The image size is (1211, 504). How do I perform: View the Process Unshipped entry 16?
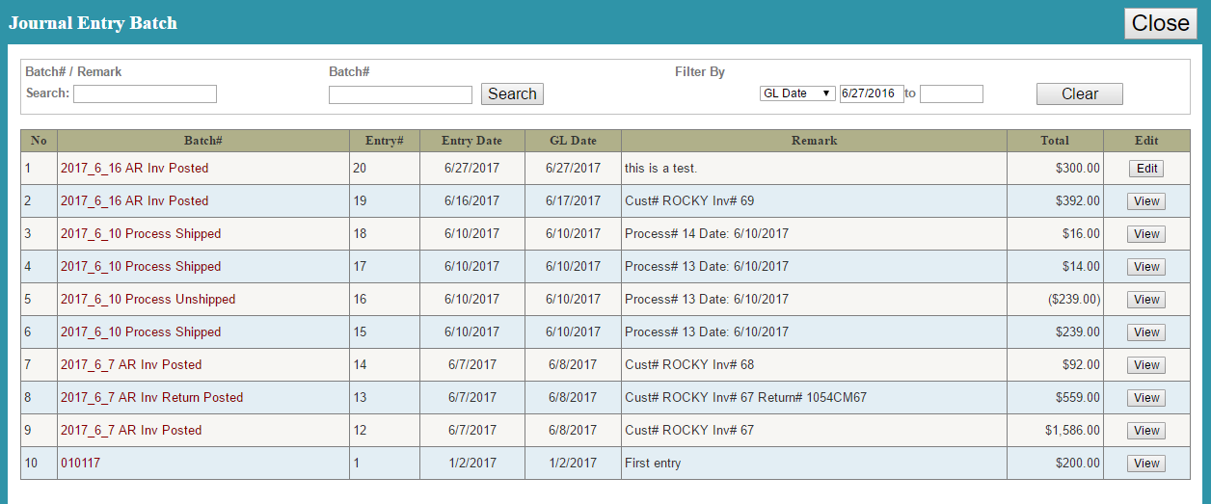[1146, 300]
